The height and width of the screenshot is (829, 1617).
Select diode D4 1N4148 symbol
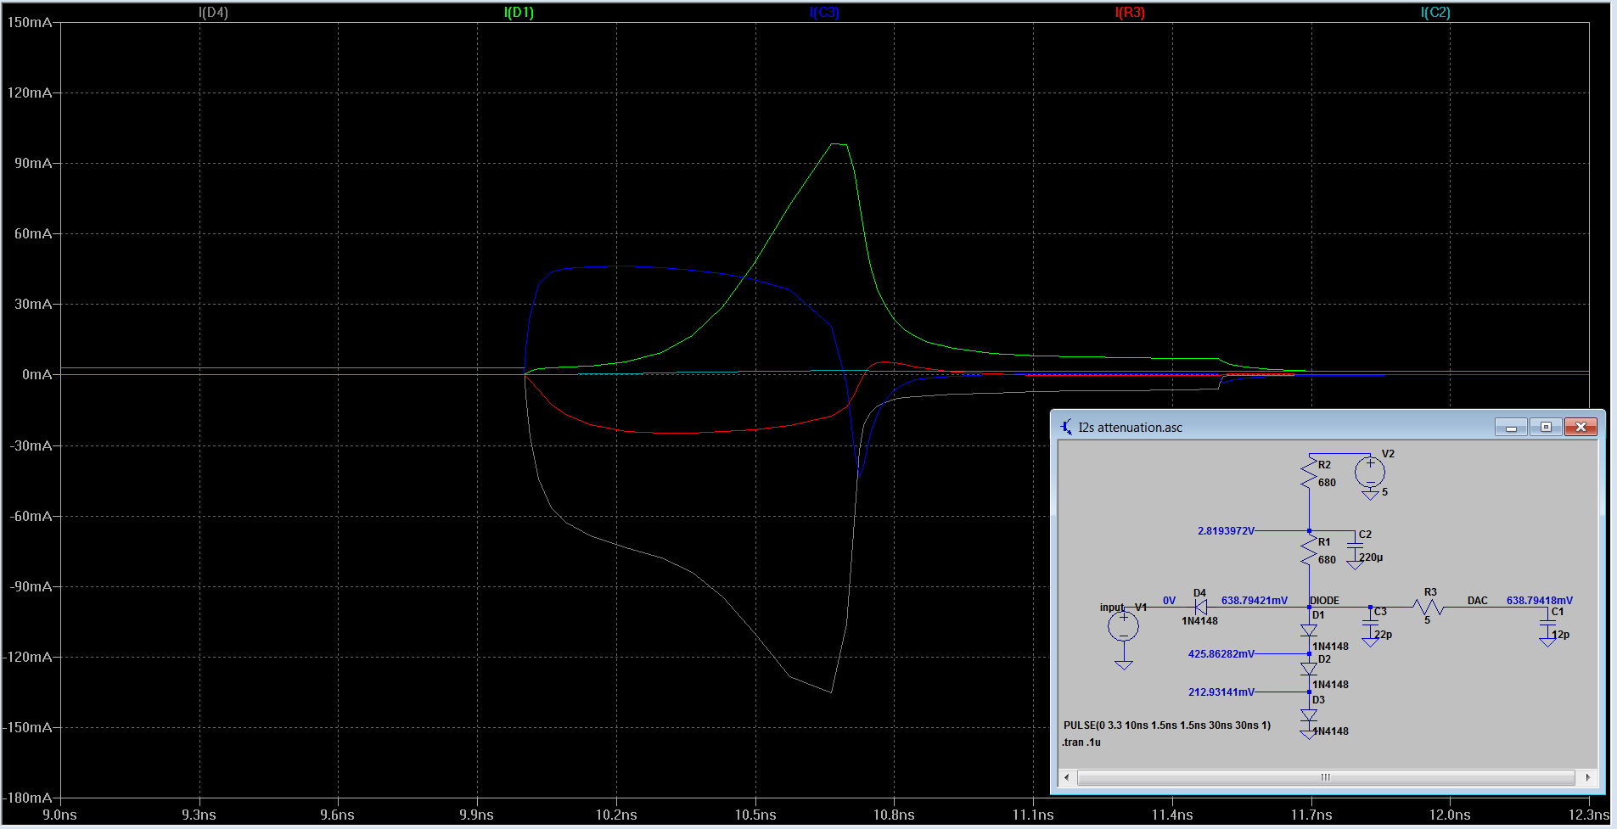(x=1200, y=607)
